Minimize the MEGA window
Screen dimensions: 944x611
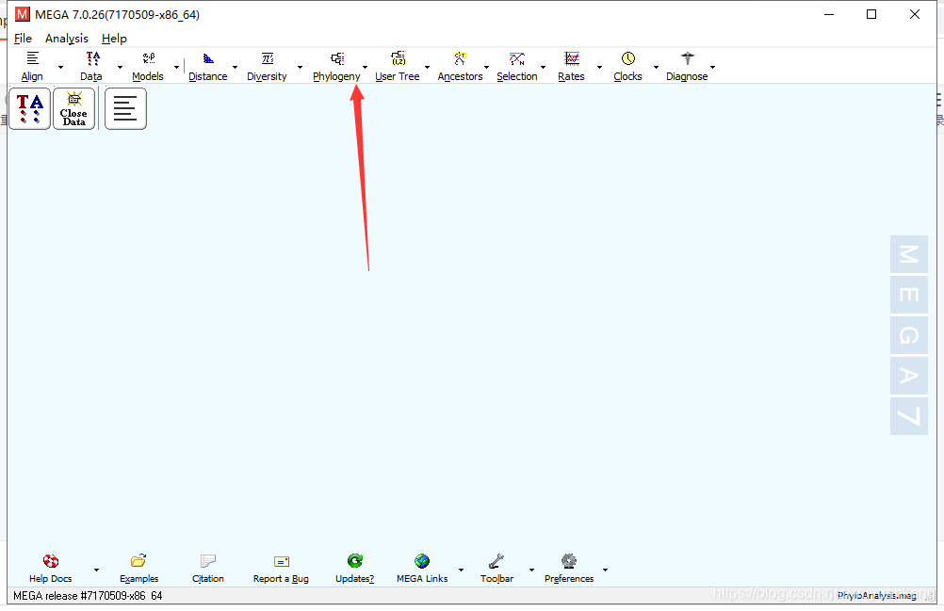tap(829, 14)
